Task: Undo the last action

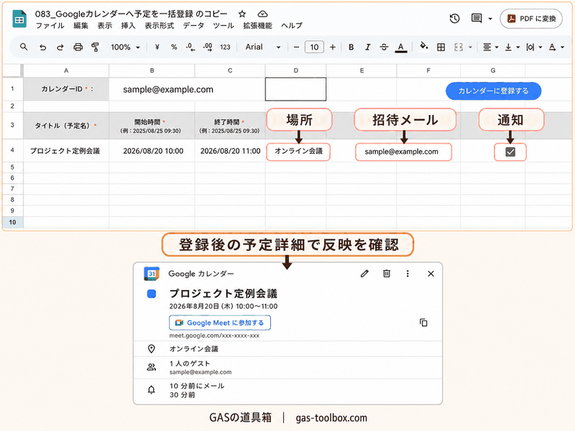Action: coord(43,47)
